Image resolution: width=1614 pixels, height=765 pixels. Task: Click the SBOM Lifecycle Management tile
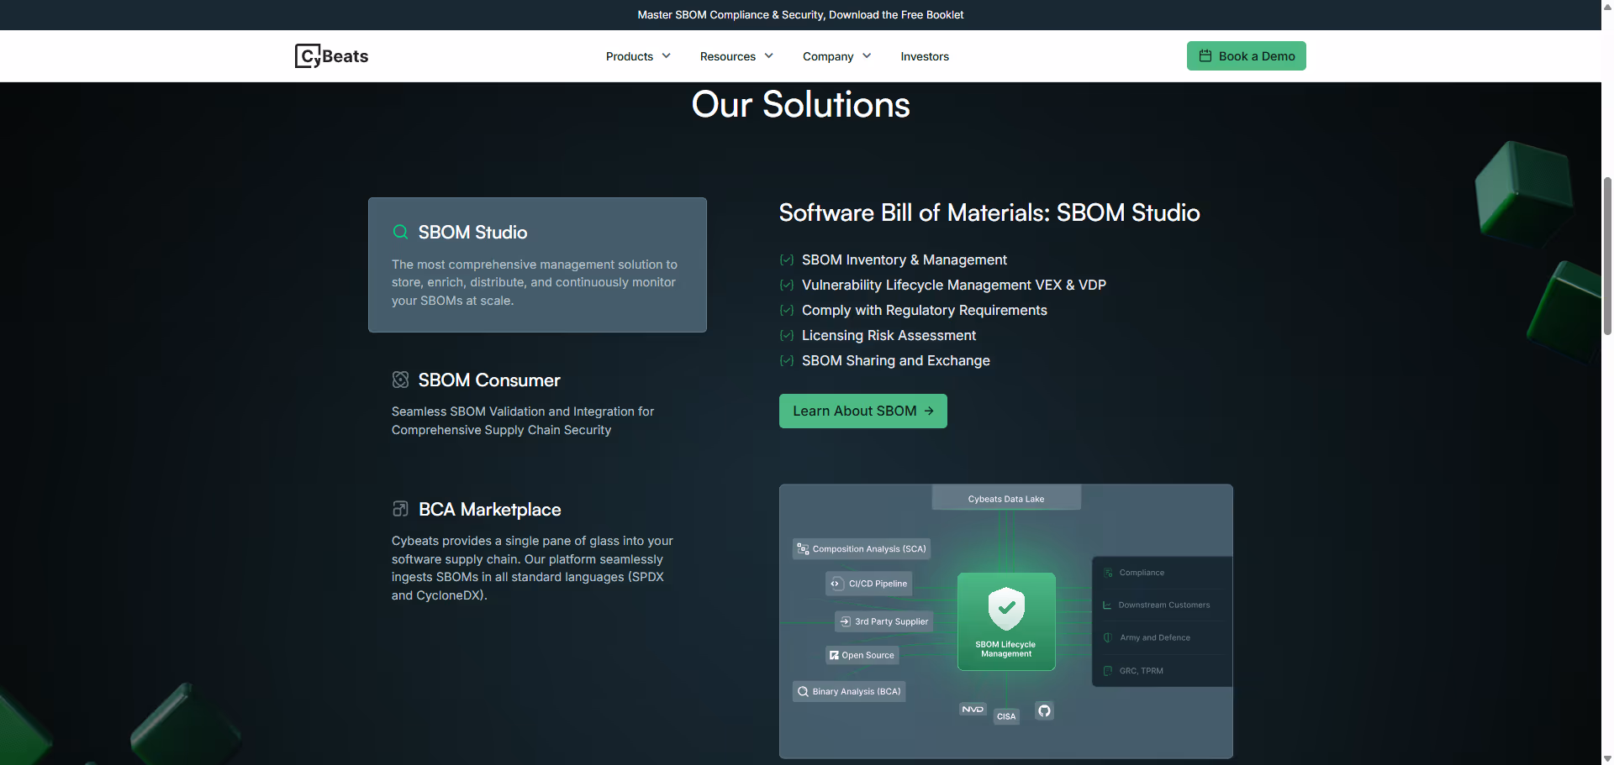pyautogui.click(x=1006, y=621)
